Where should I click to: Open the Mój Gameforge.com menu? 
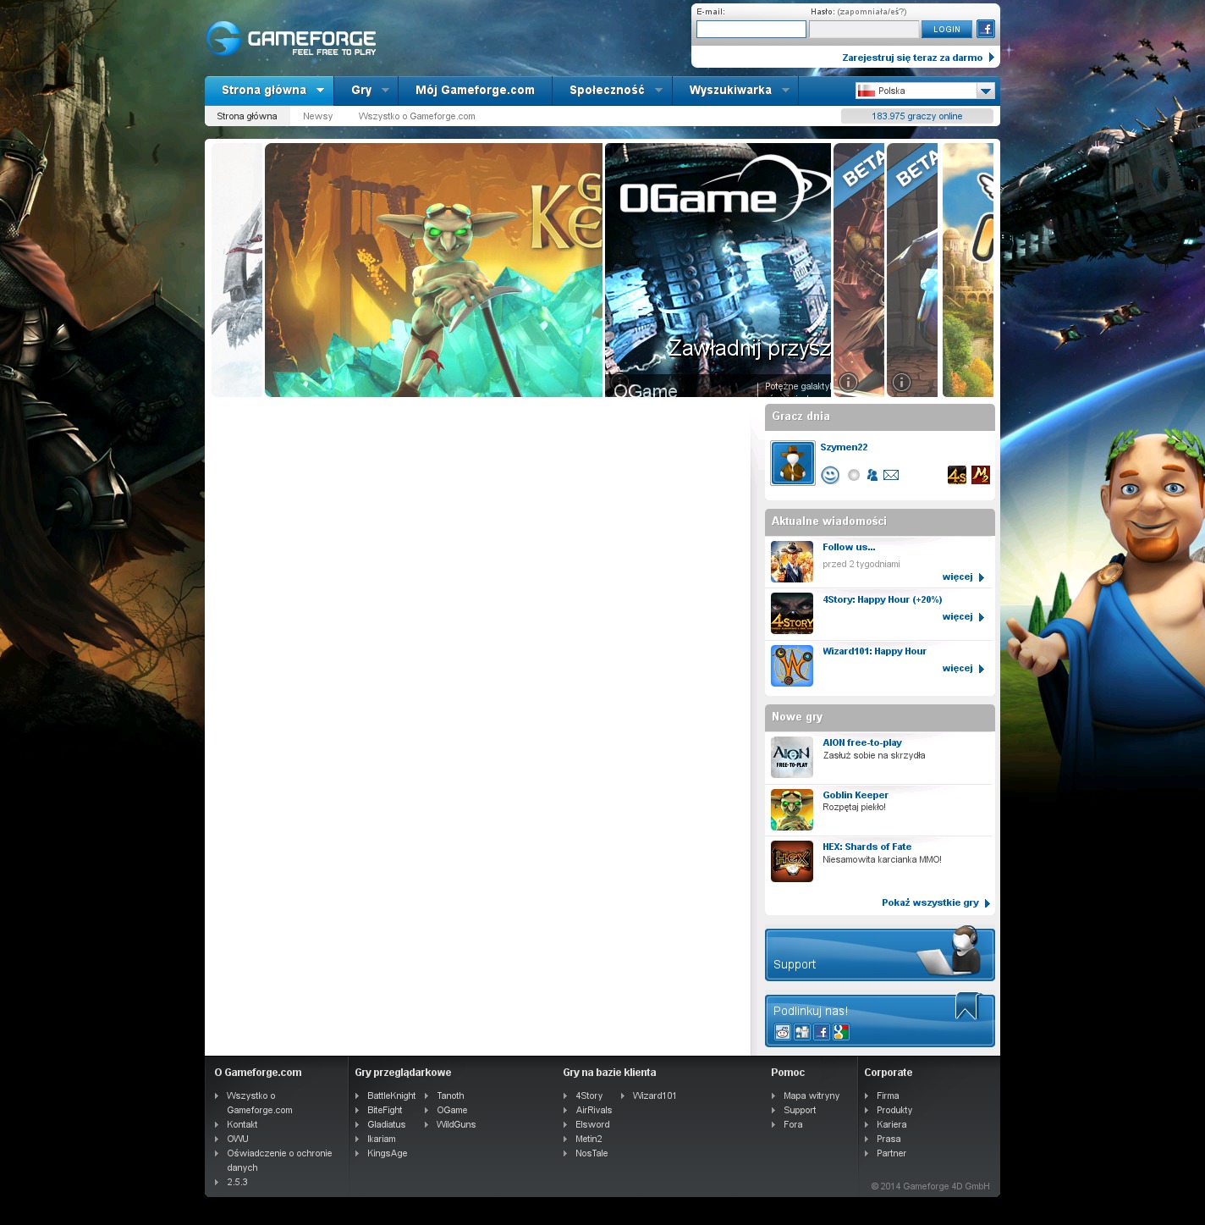pyautogui.click(x=475, y=91)
